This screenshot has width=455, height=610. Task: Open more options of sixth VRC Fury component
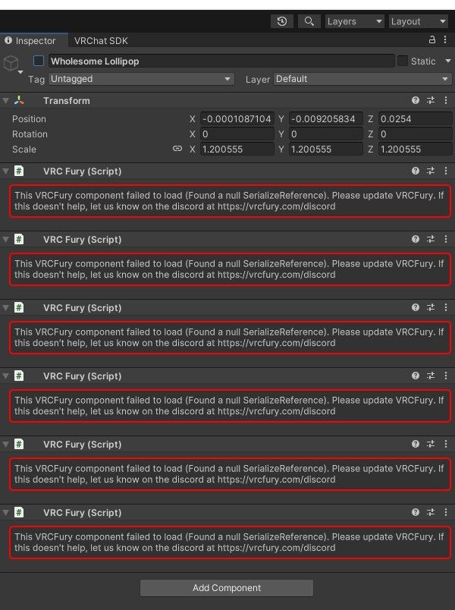tap(446, 512)
